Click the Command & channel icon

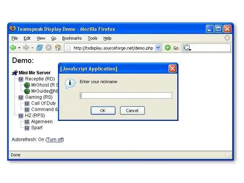point(27,109)
